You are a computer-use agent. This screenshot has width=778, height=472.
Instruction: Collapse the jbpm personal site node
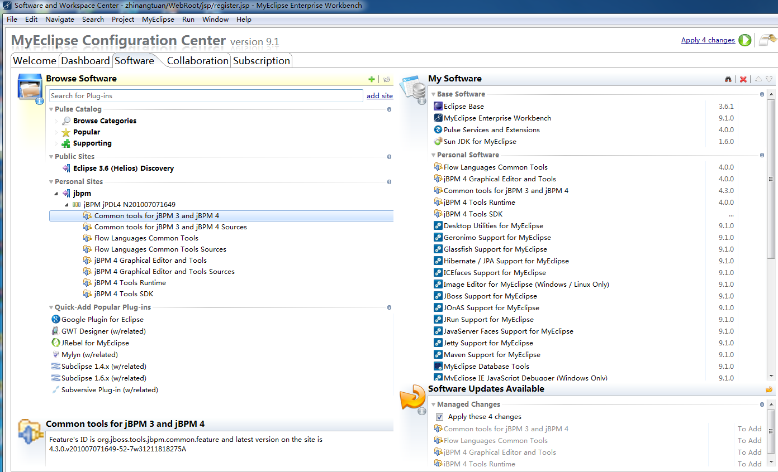click(56, 194)
